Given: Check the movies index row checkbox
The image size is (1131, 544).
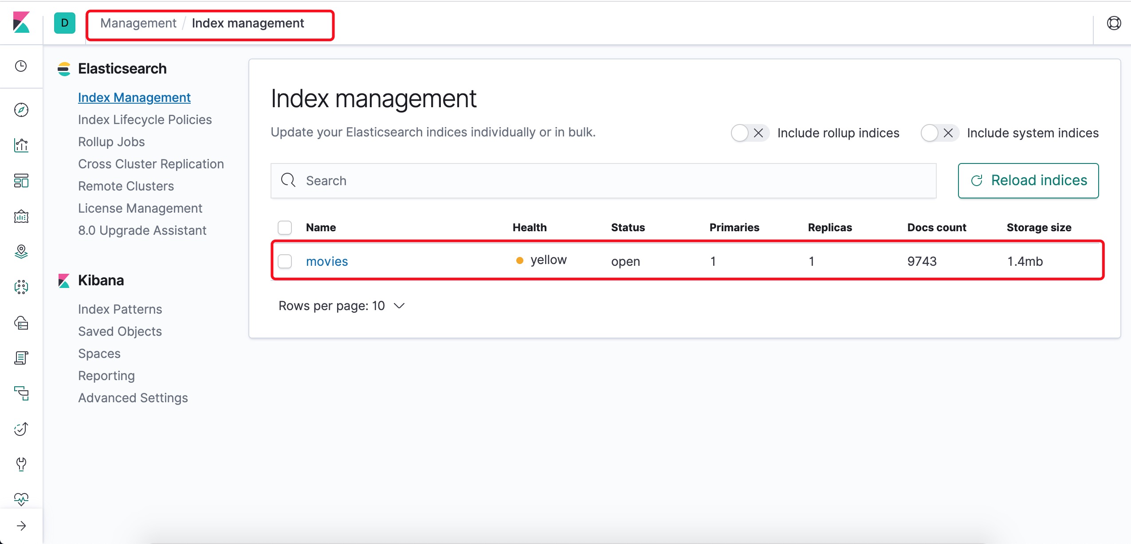Looking at the screenshot, I should click(286, 261).
